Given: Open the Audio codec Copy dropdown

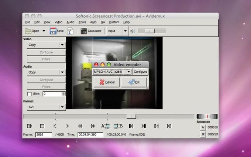Looking at the screenshot, I should click(46, 72).
